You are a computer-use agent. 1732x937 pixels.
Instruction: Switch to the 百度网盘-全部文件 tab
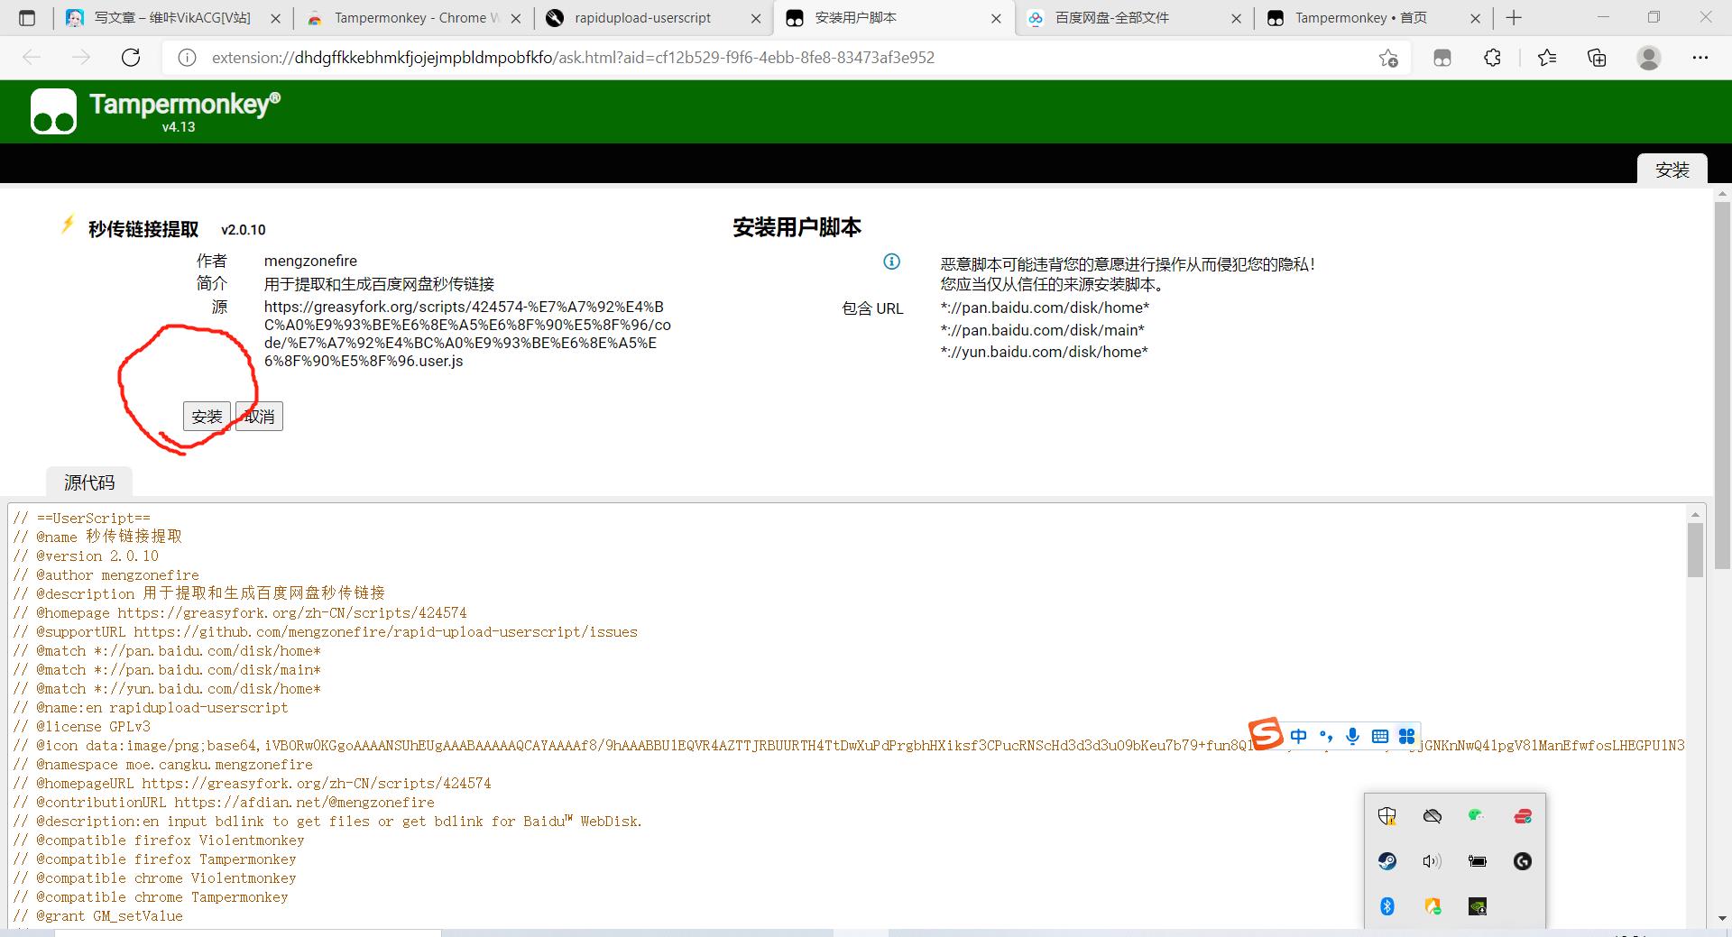click(x=1111, y=18)
